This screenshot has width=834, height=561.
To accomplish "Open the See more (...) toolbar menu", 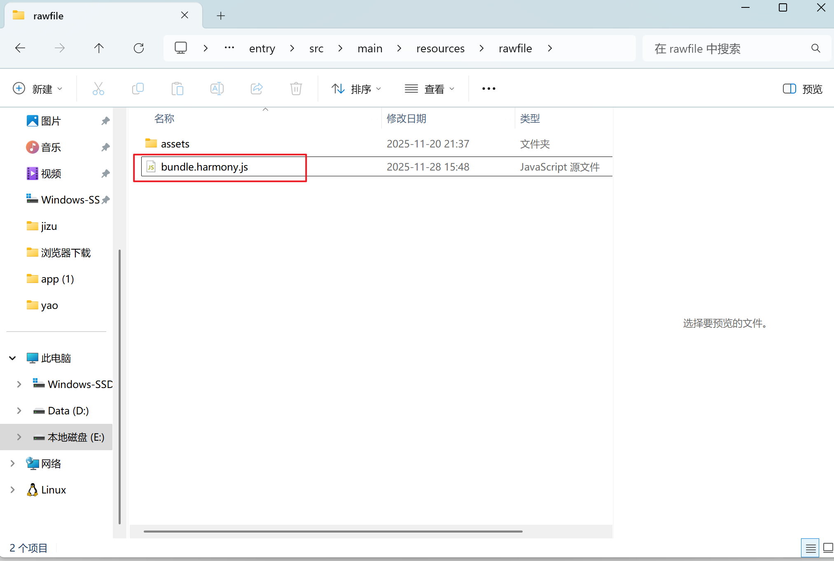I will [488, 89].
